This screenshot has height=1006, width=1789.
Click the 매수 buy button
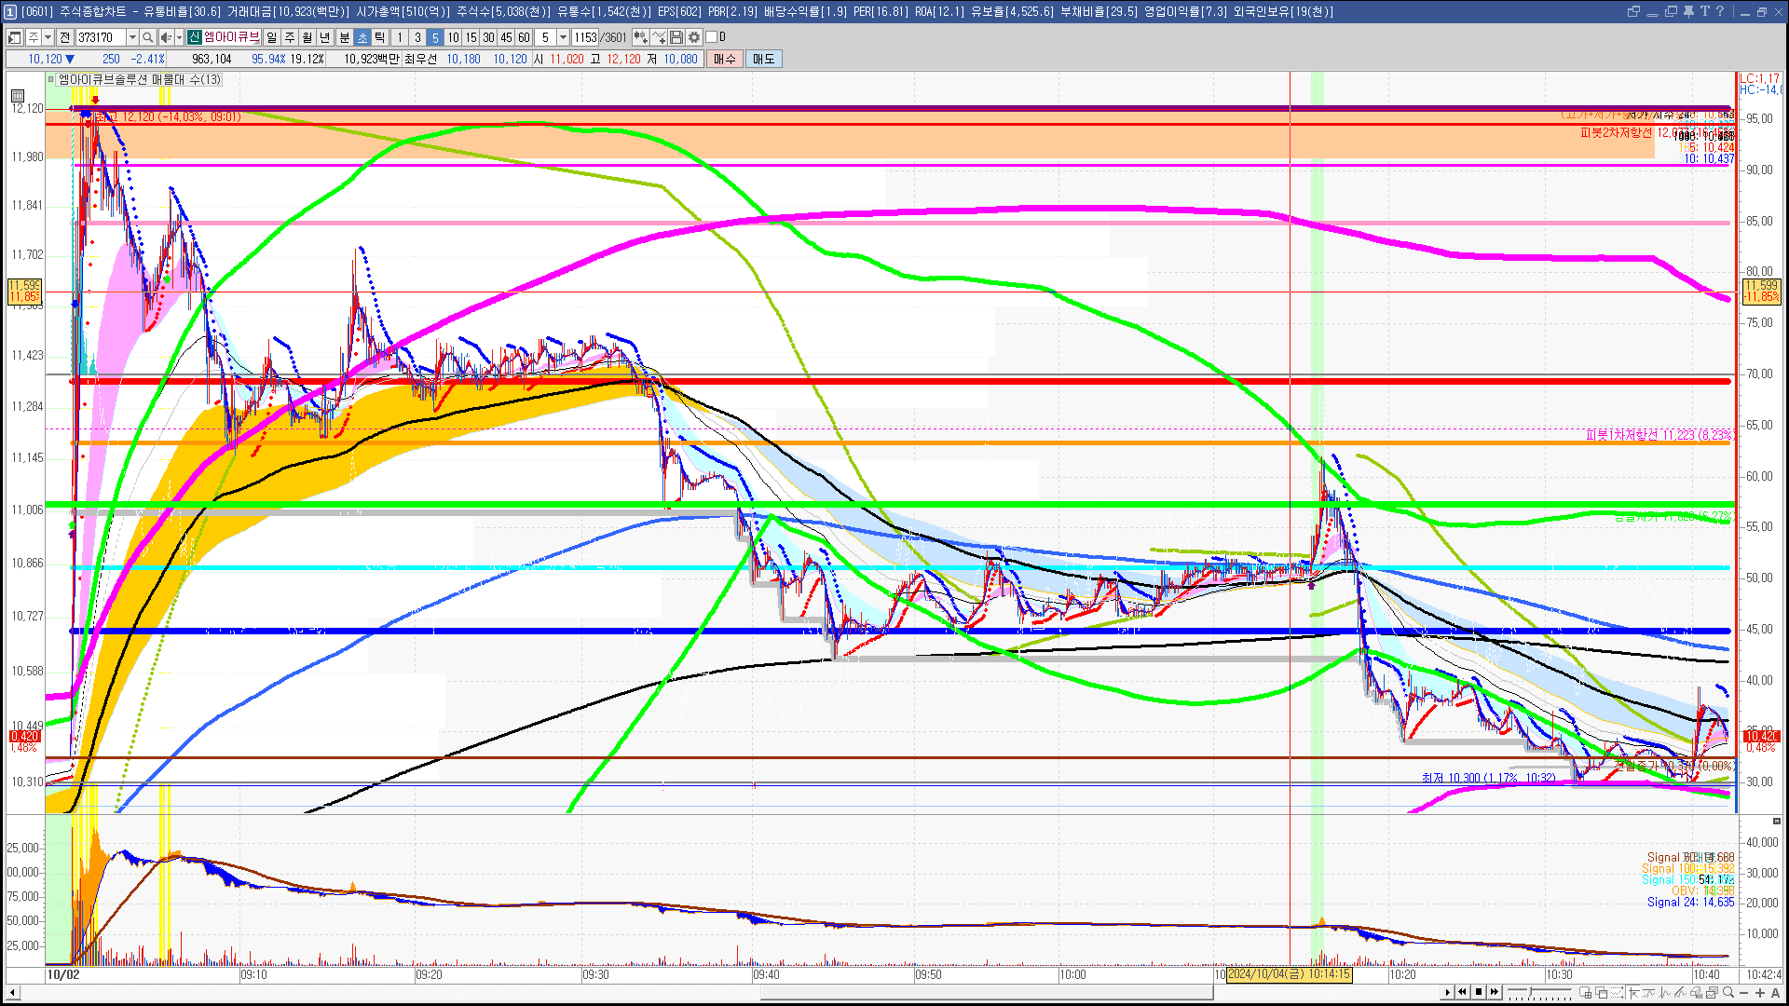click(725, 59)
